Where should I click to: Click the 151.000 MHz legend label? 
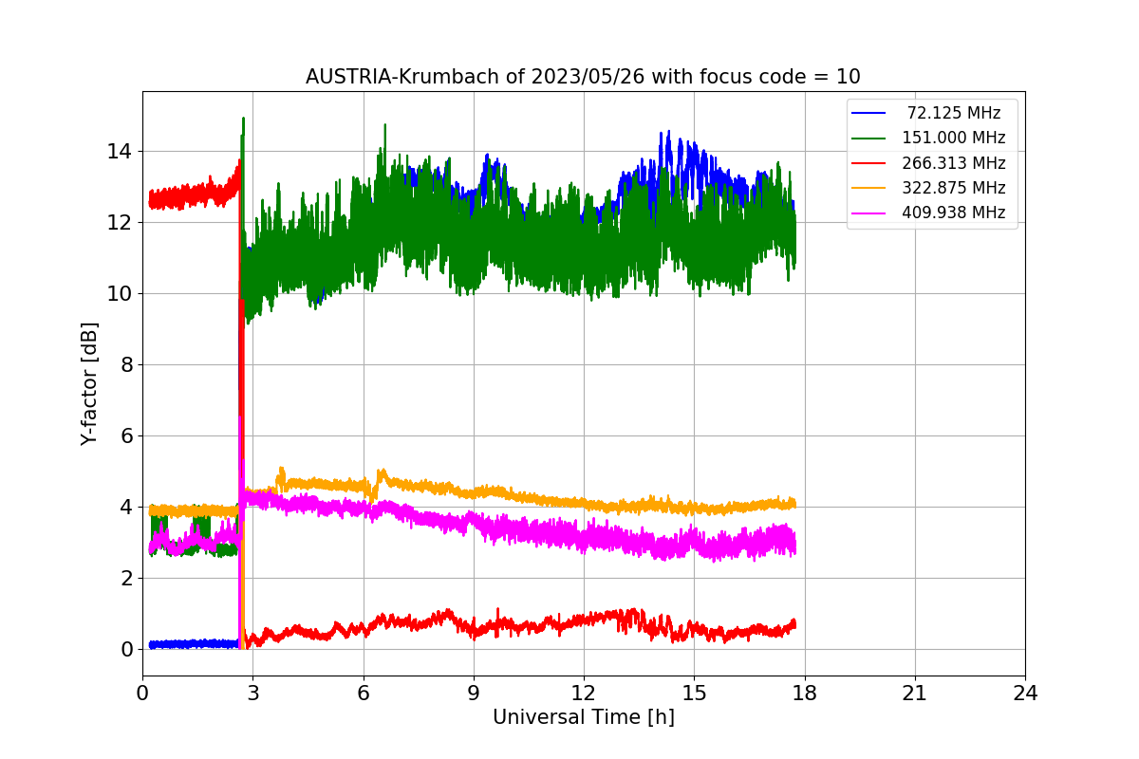954,138
